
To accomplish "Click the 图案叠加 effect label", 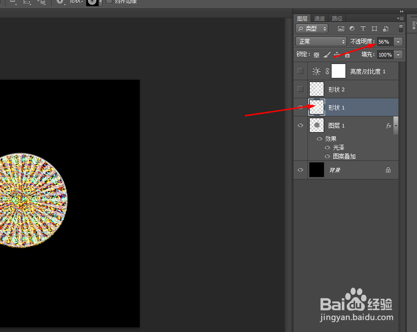I will point(344,156).
